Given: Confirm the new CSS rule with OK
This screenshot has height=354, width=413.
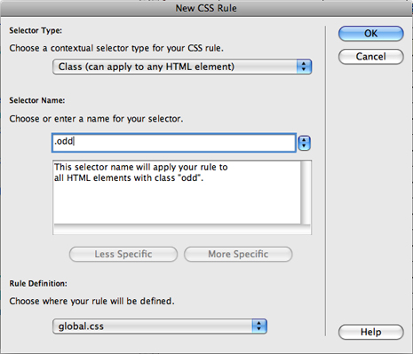Looking at the screenshot, I should click(x=370, y=34).
